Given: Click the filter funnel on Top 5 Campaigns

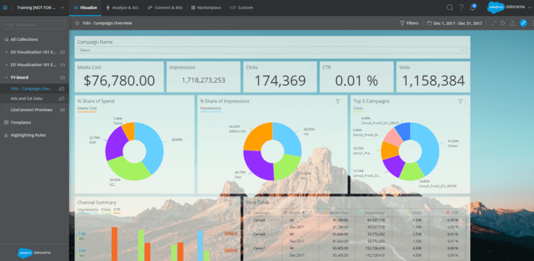Looking at the screenshot, I should click(460, 101).
